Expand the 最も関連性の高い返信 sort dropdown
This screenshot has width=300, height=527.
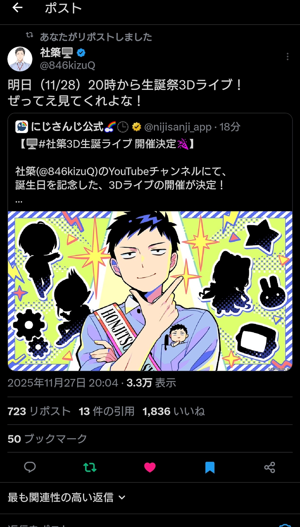tap(67, 497)
